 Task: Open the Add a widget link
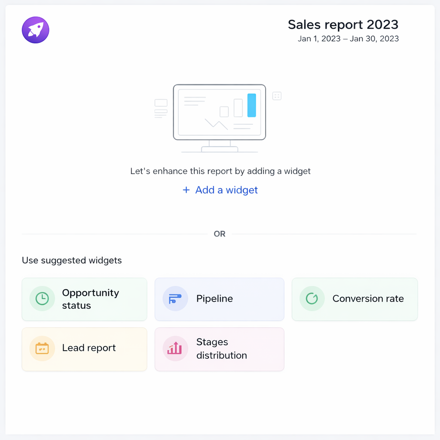tap(226, 190)
